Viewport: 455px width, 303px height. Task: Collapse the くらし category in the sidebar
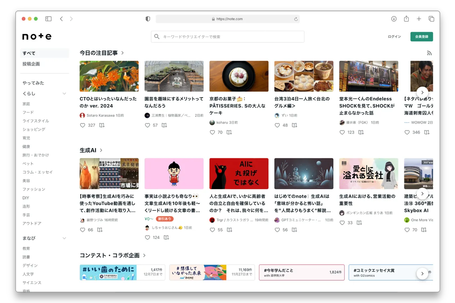(x=64, y=93)
